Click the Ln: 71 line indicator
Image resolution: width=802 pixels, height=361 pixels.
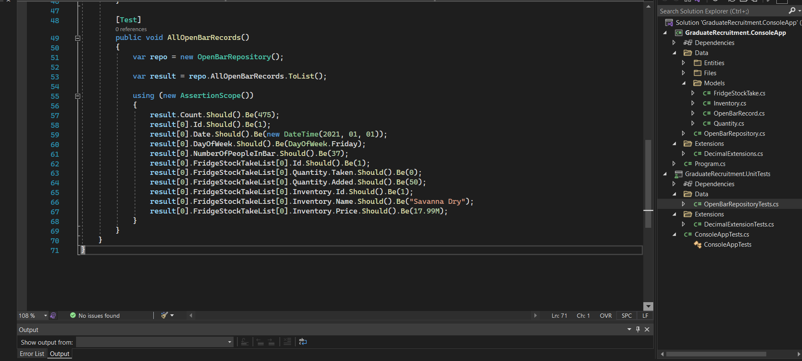point(559,316)
